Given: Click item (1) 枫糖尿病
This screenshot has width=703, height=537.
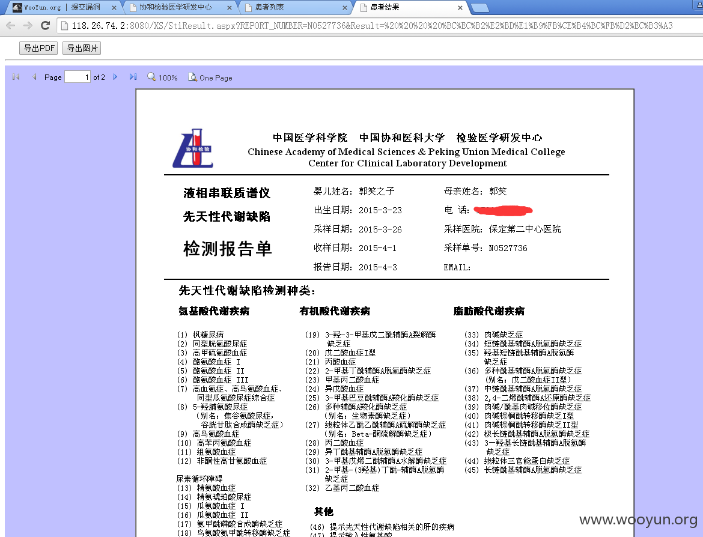Looking at the screenshot, I should tap(201, 335).
